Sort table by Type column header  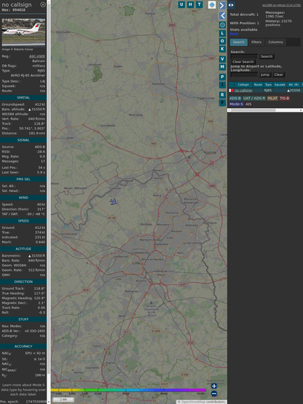(268, 85)
